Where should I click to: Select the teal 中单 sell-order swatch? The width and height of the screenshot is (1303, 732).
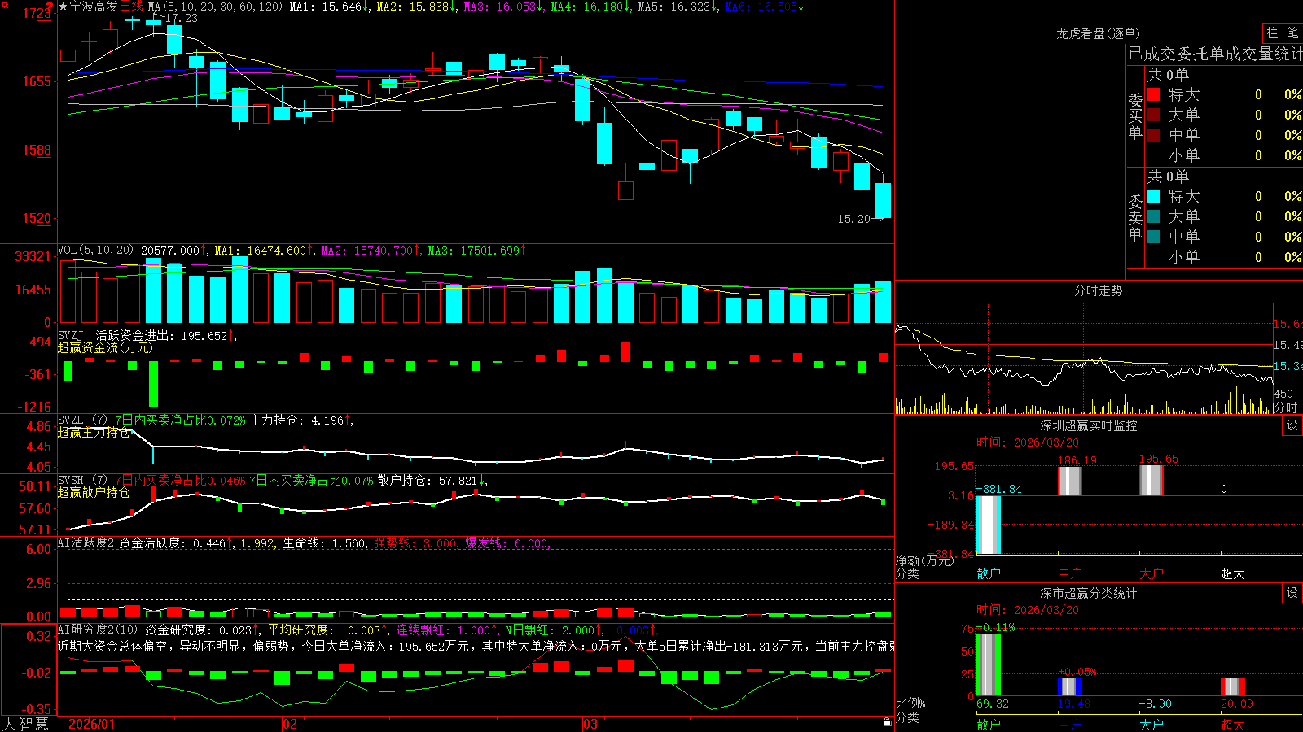[x=1153, y=237]
